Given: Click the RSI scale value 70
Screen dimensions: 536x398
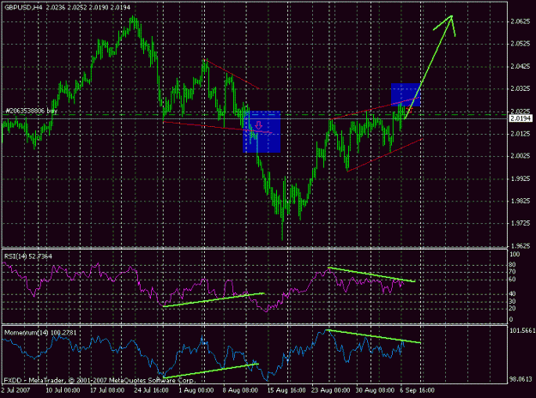Looking at the screenshot, I should (x=512, y=272).
